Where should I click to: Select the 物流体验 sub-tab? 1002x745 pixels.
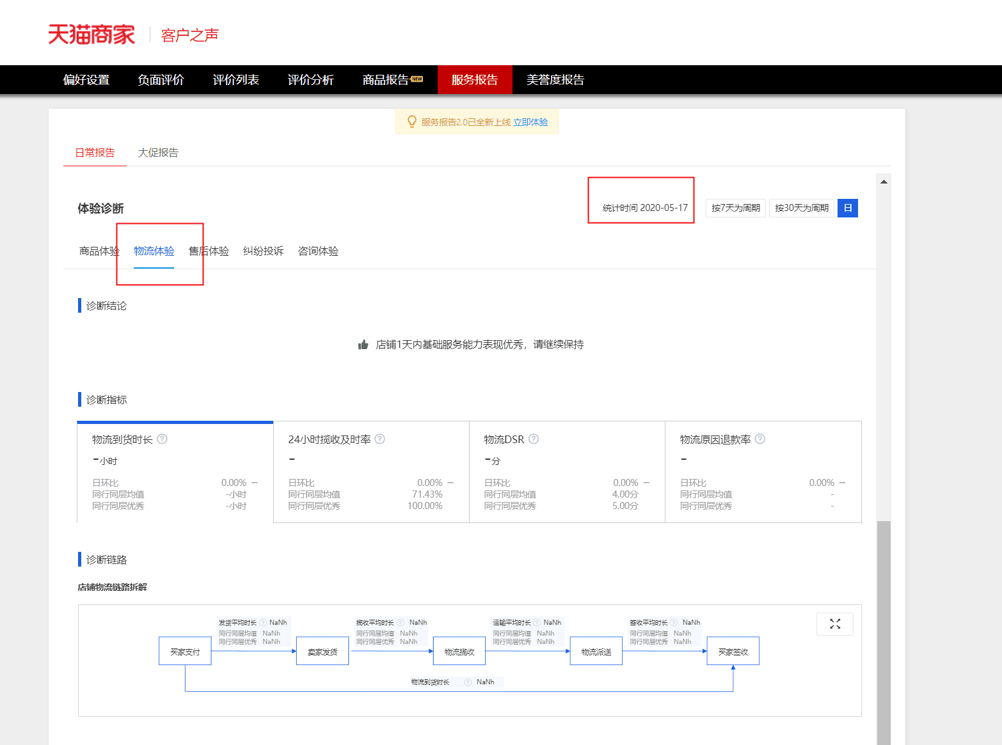pyautogui.click(x=154, y=251)
